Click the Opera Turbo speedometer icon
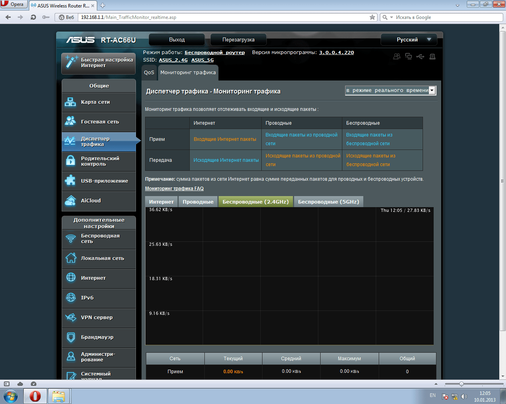506x404 pixels. pos(34,383)
